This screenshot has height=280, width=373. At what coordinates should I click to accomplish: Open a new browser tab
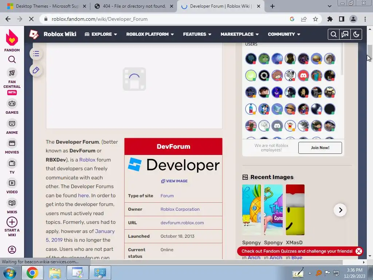coord(272,6)
